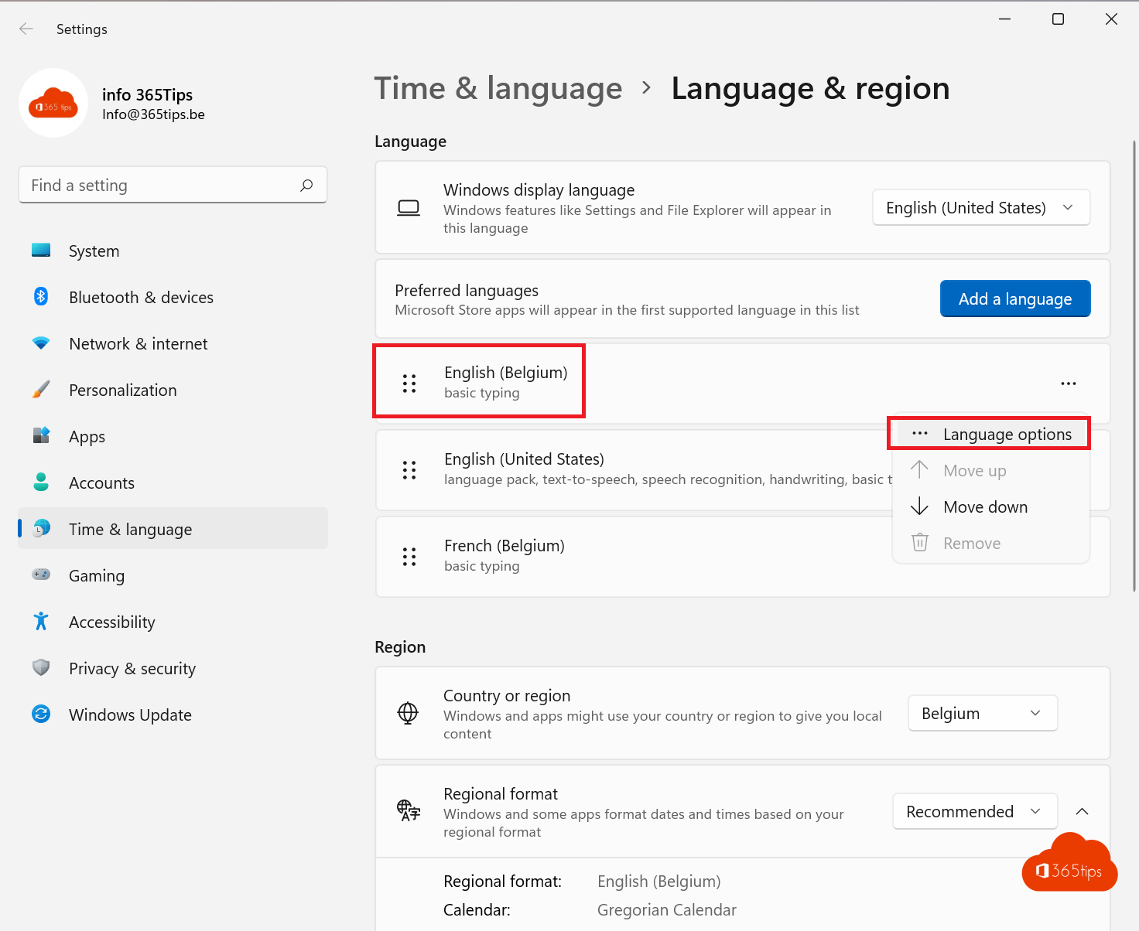The width and height of the screenshot is (1139, 931).
Task: Click the back arrow in Settings header
Action: [x=26, y=29]
